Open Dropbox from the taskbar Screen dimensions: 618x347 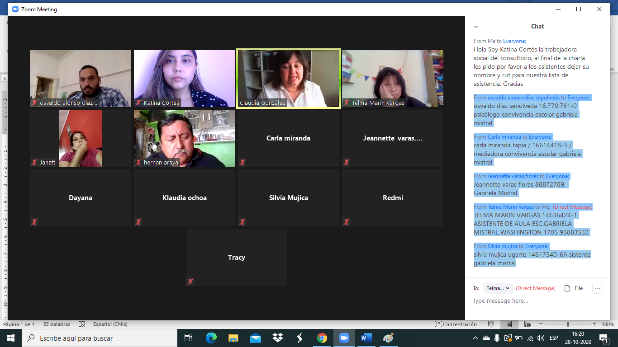(277, 338)
